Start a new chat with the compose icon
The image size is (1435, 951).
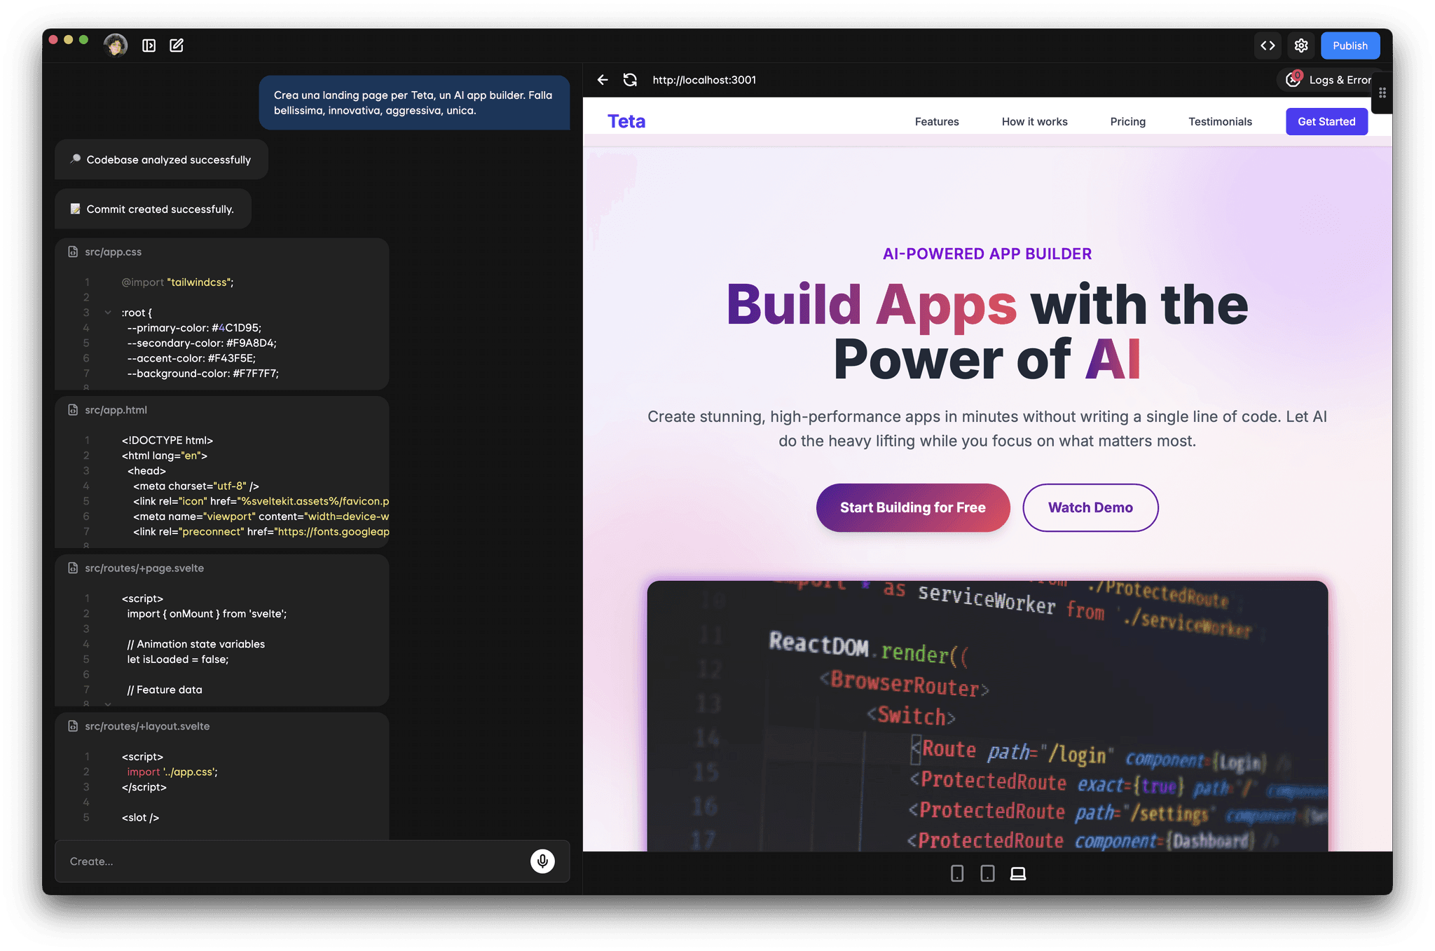pyautogui.click(x=176, y=45)
